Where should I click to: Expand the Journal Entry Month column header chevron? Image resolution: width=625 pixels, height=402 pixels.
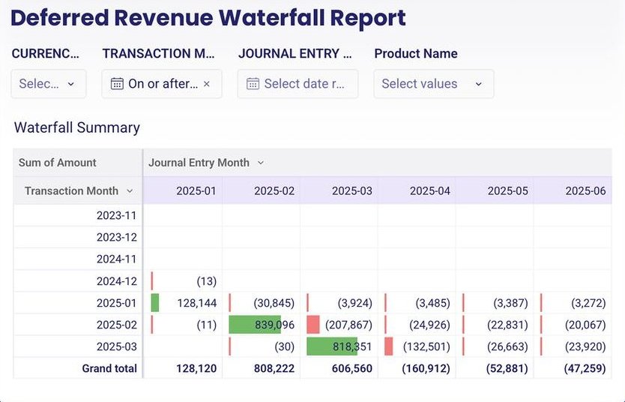click(261, 163)
